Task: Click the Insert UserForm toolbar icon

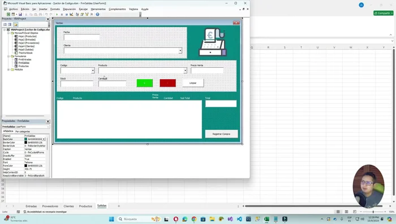Action: [x=13, y=14]
